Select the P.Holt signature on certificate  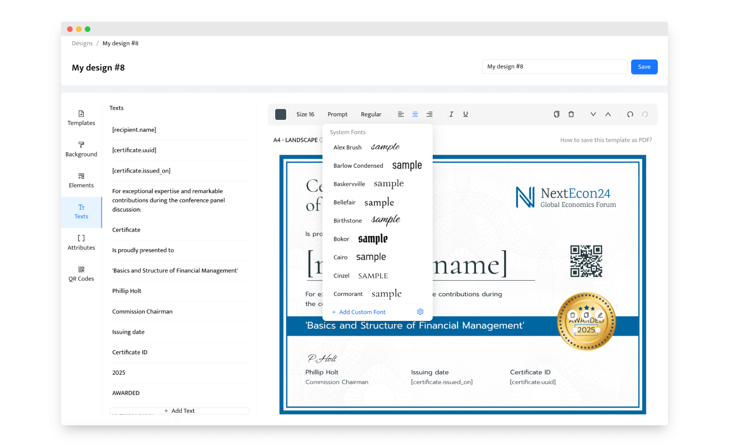pyautogui.click(x=322, y=359)
